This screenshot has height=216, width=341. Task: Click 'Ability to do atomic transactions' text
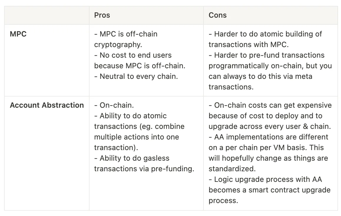coord(130,121)
